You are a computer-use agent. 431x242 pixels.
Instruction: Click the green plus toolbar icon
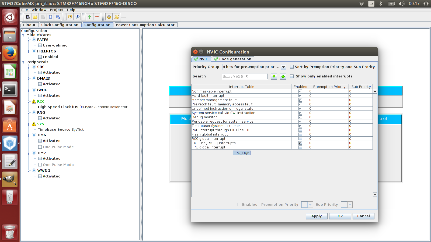coord(89,17)
